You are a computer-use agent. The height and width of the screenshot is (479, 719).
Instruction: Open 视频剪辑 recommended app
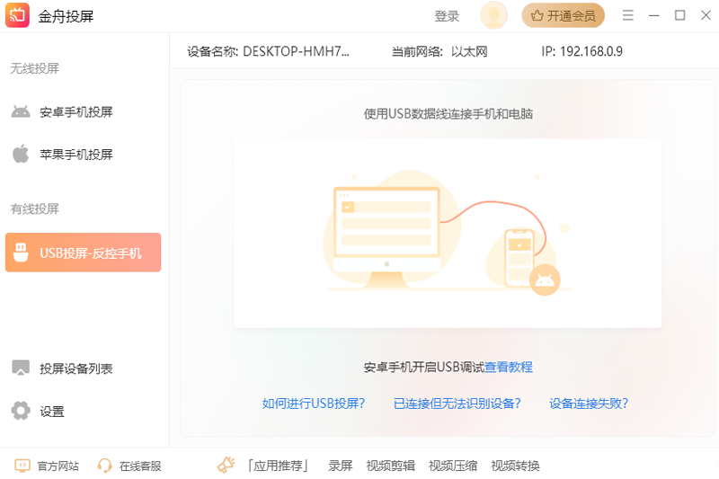coord(390,466)
